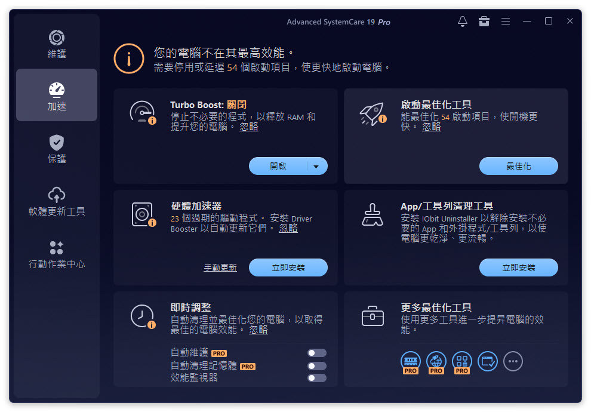
Task: Click the 更多最佳化工具 heading
Action: [x=436, y=308]
